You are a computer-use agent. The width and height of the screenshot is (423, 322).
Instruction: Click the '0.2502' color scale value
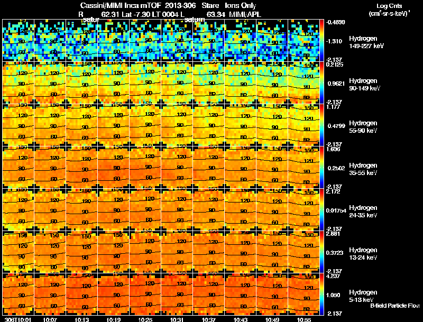[x=336, y=168]
